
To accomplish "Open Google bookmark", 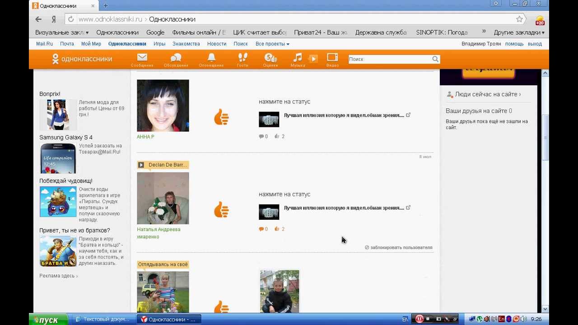I will pos(155,32).
